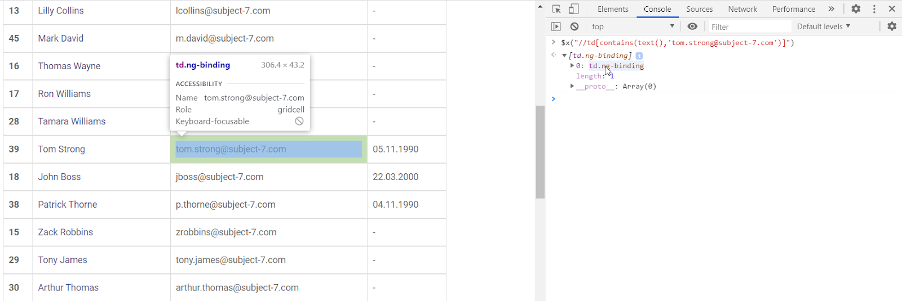Click the eye icon for live expressions

692,26
